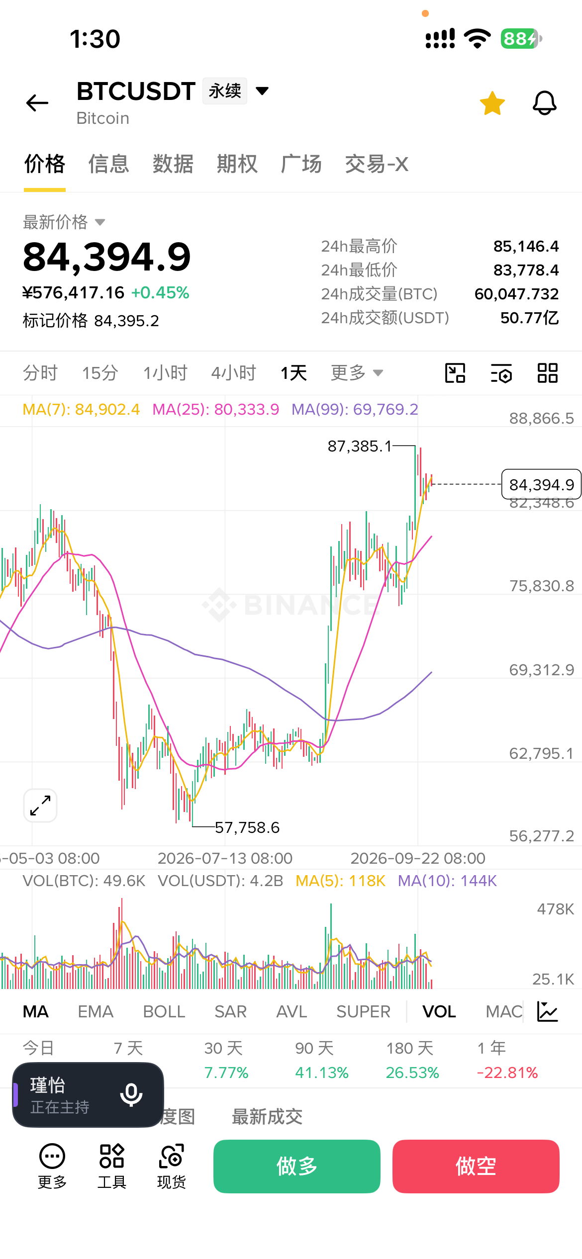Open chart settings list icon
The image size is (582, 1259).
pyautogui.click(x=501, y=373)
